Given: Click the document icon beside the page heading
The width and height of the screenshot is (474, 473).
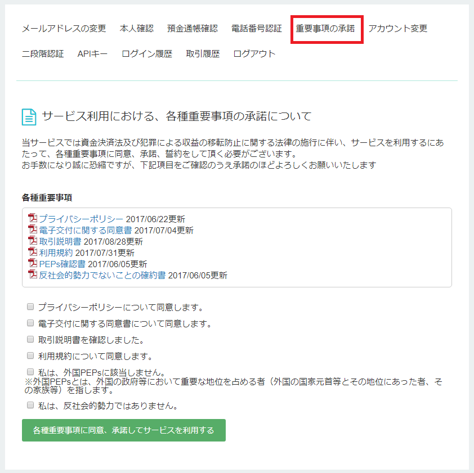Looking at the screenshot, I should (29, 117).
